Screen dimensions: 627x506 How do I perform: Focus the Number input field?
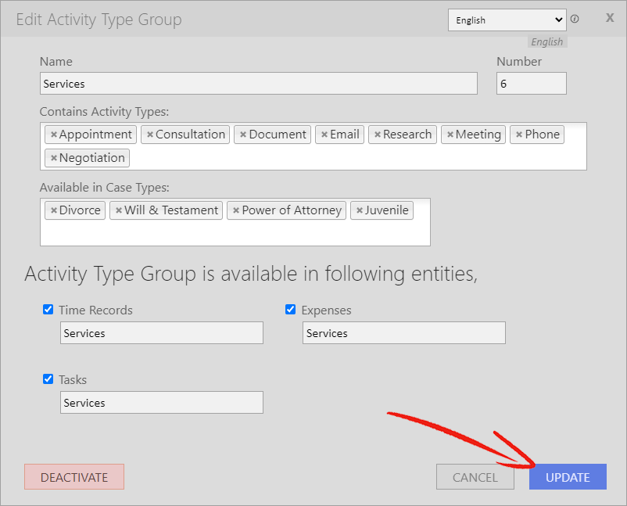[532, 83]
